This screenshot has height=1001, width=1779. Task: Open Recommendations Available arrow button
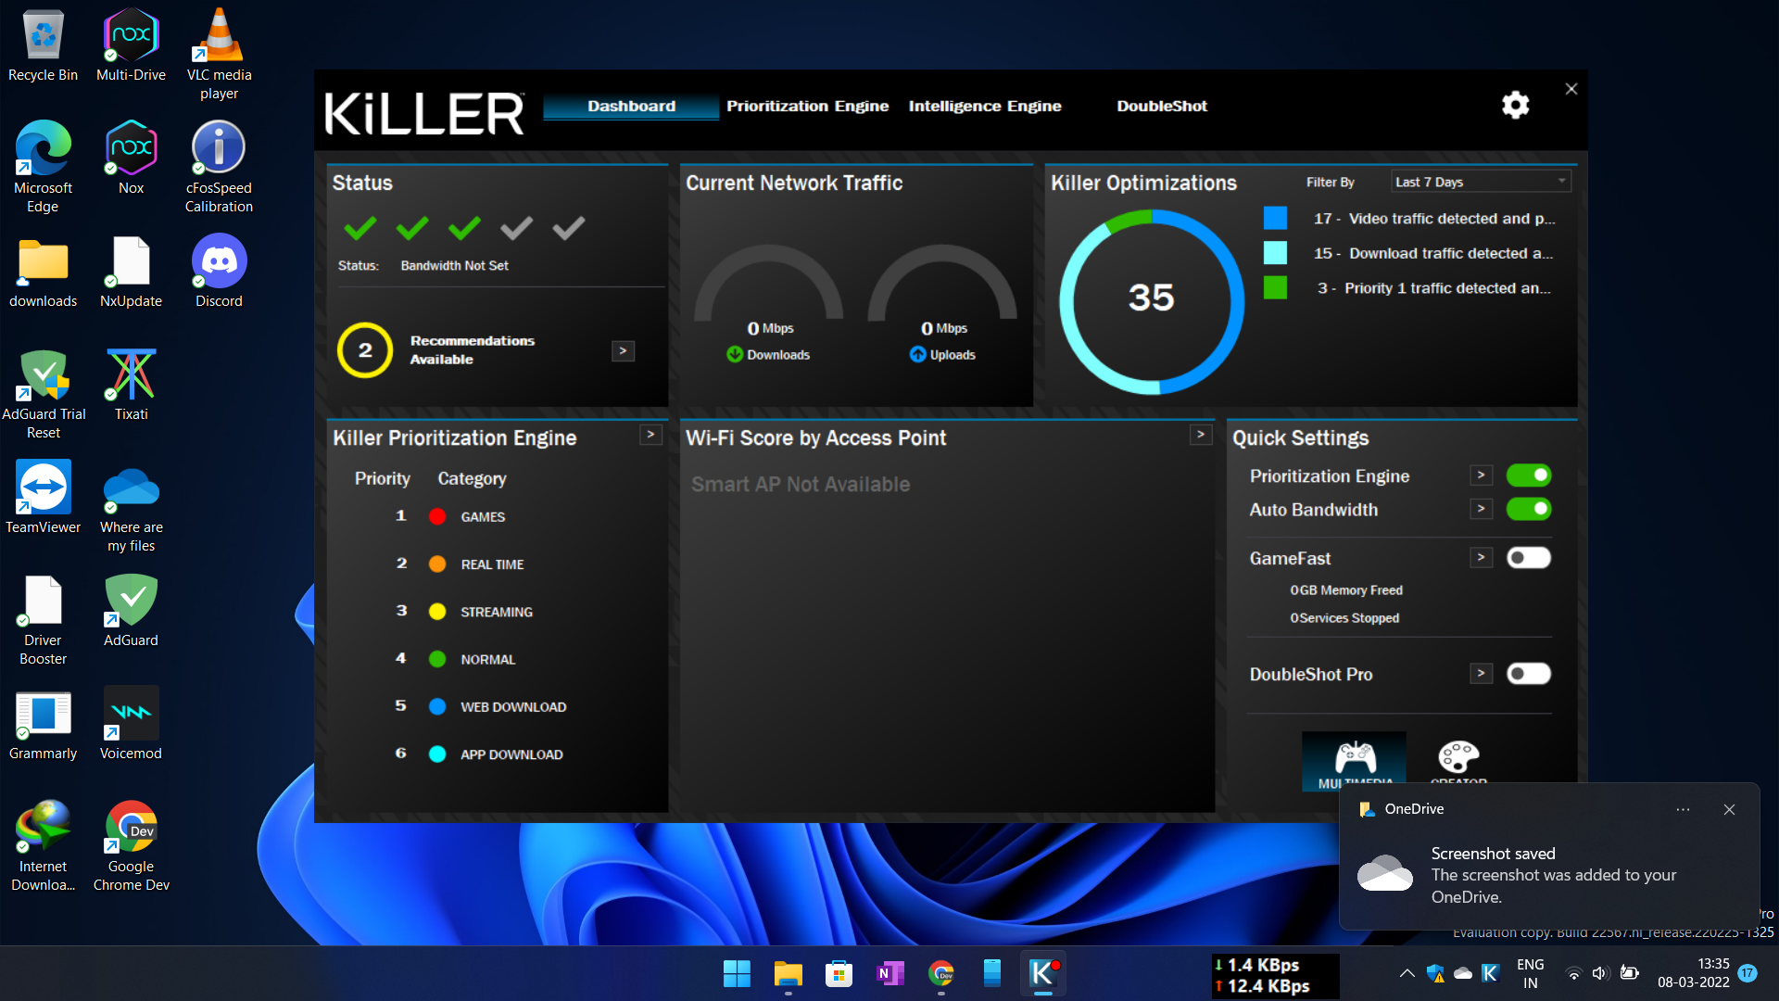coord(623,351)
